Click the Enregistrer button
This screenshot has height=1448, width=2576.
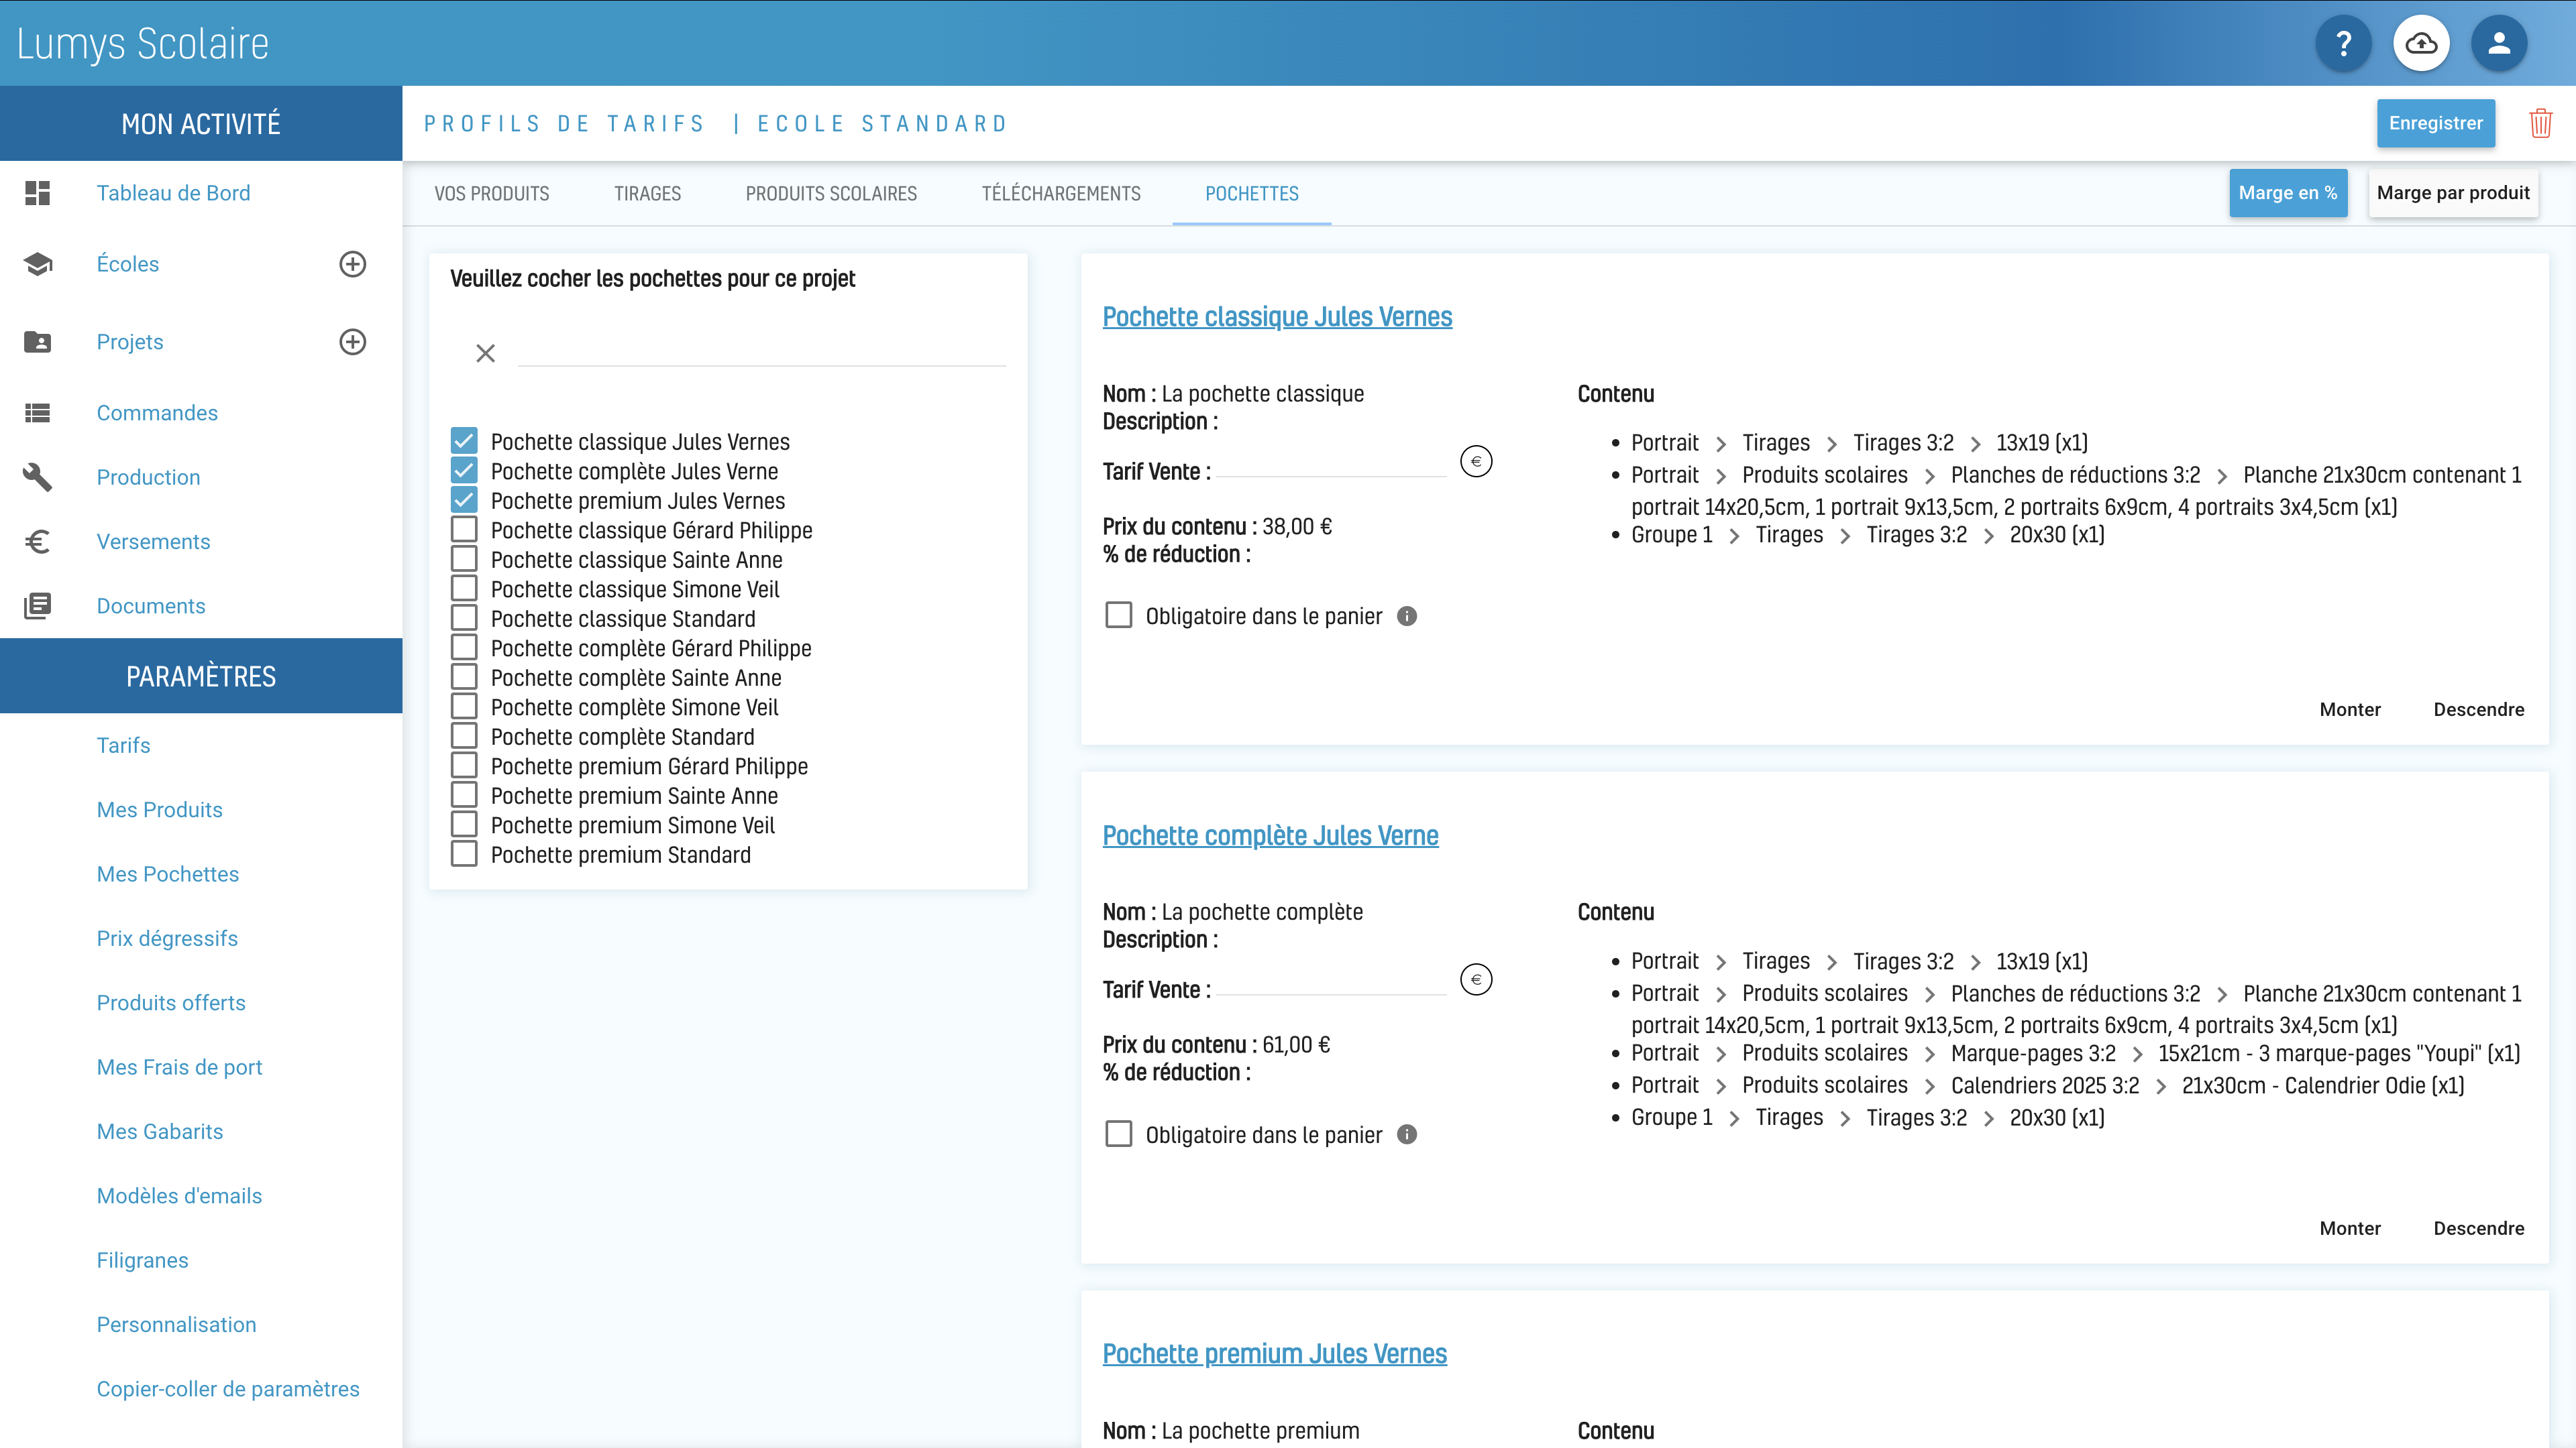2436,123
